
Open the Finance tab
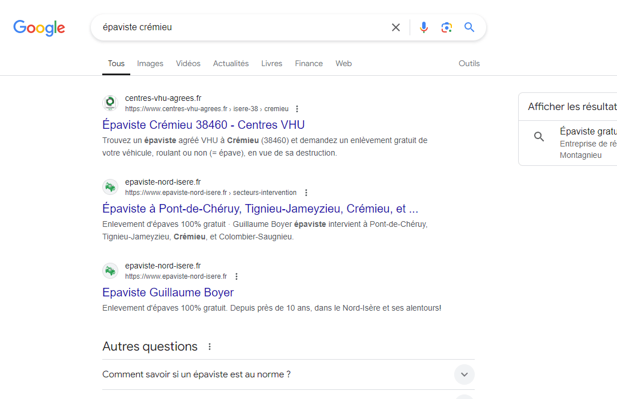308,64
